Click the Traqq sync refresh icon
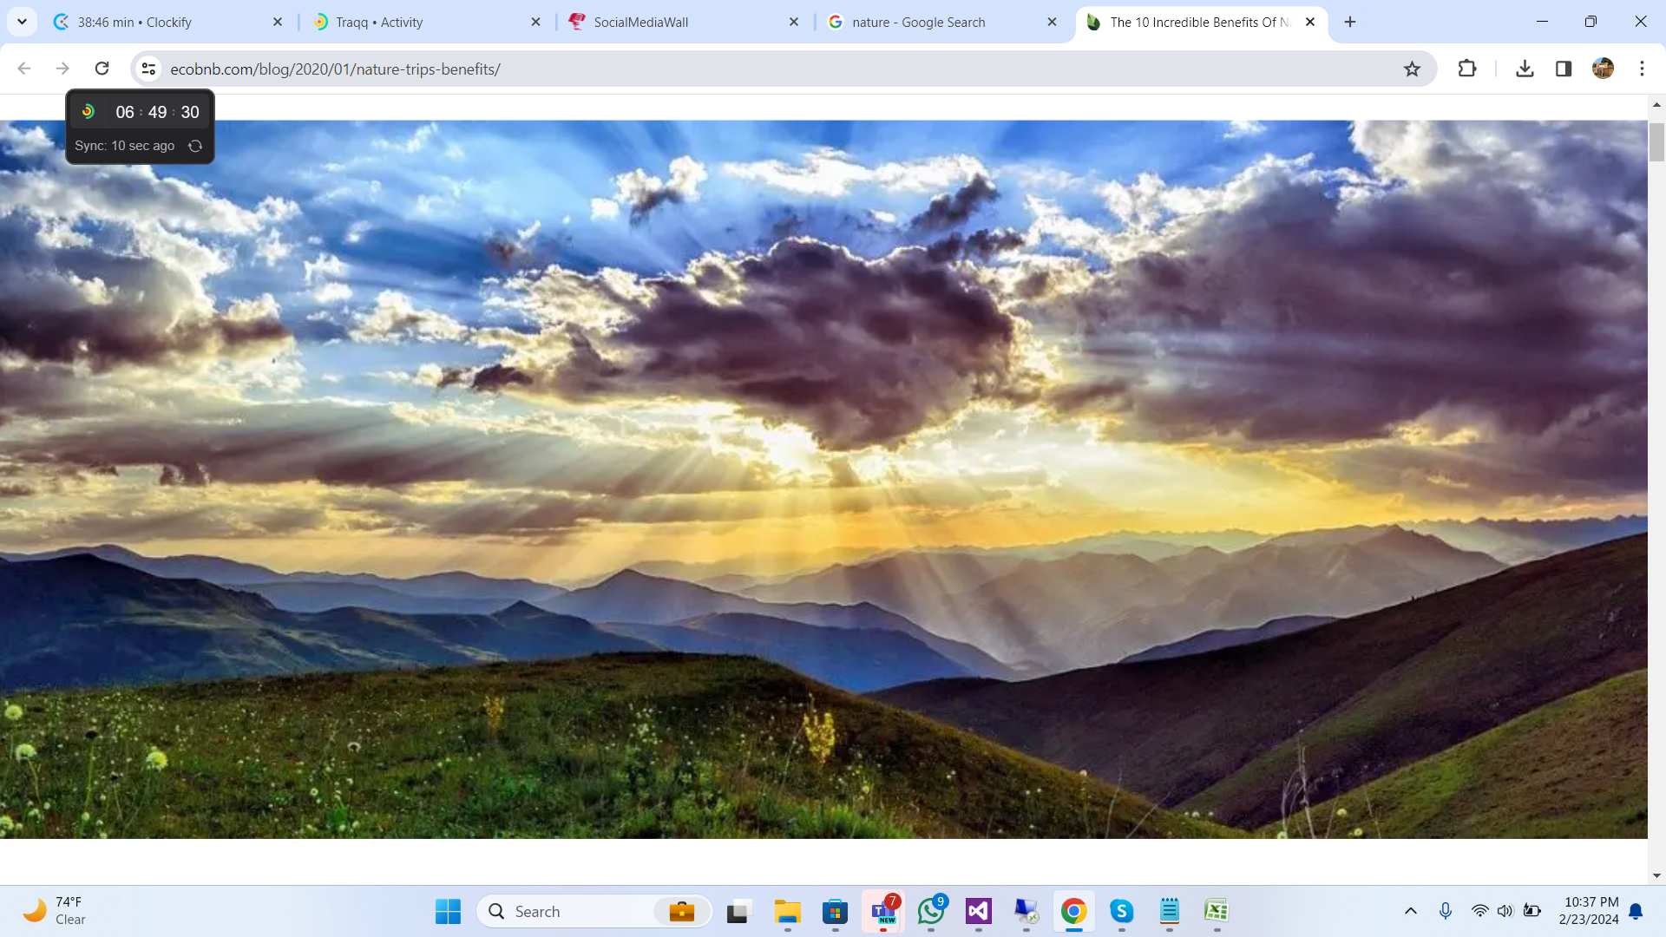Viewport: 1666px width, 937px height. point(195,146)
